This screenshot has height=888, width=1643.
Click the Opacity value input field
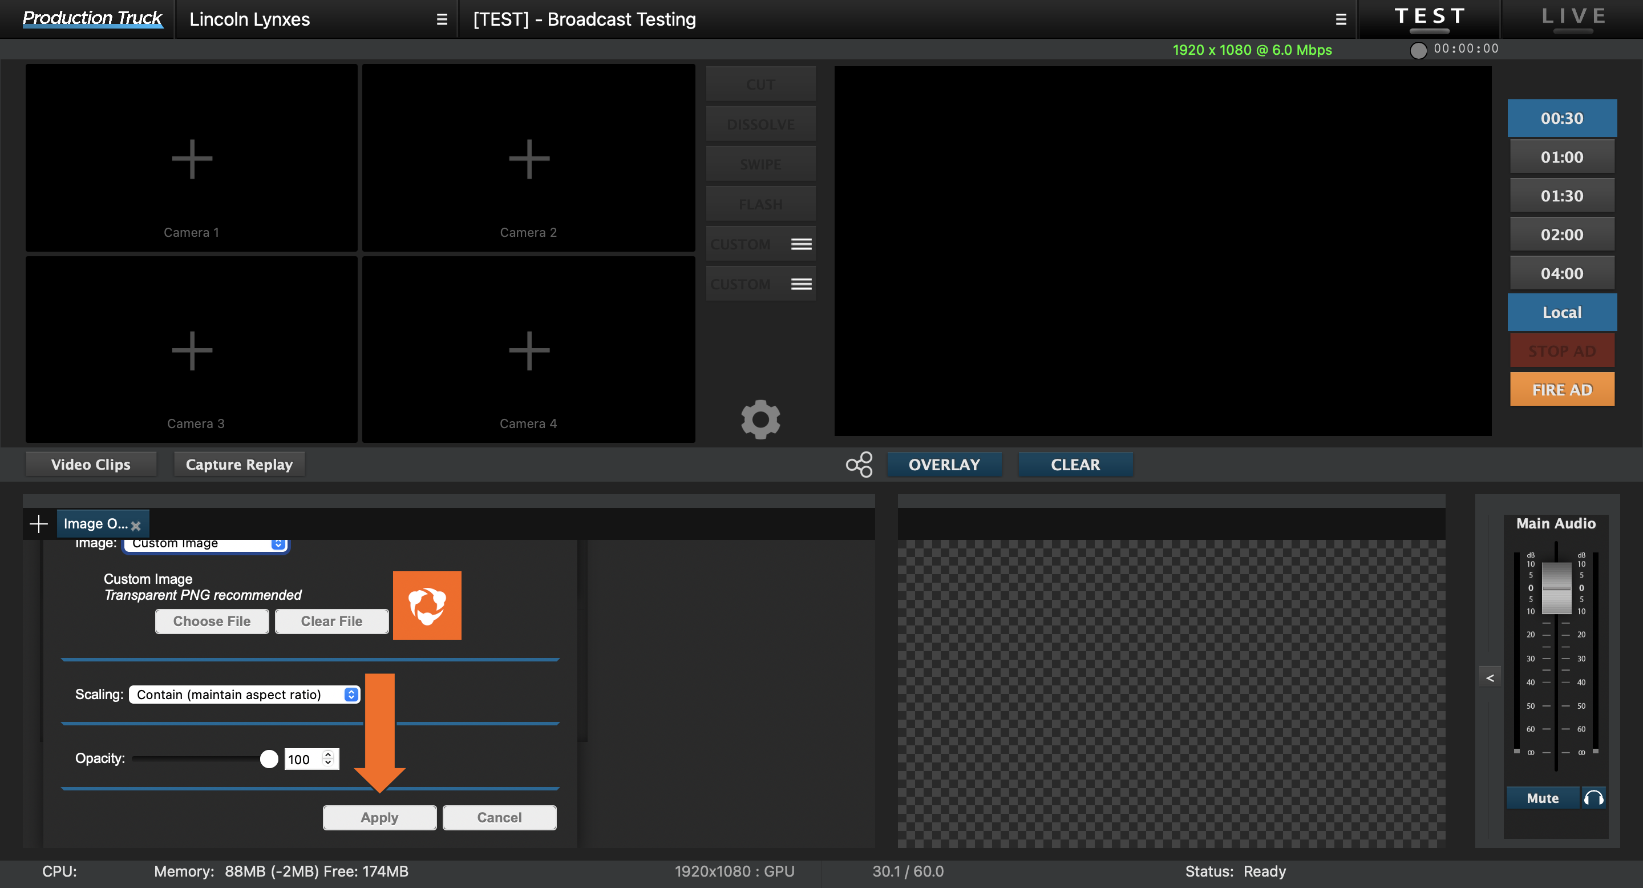311,758
